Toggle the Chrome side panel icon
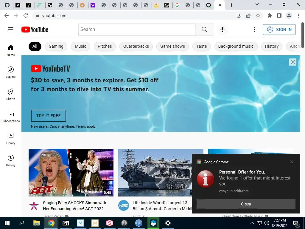 279,16
